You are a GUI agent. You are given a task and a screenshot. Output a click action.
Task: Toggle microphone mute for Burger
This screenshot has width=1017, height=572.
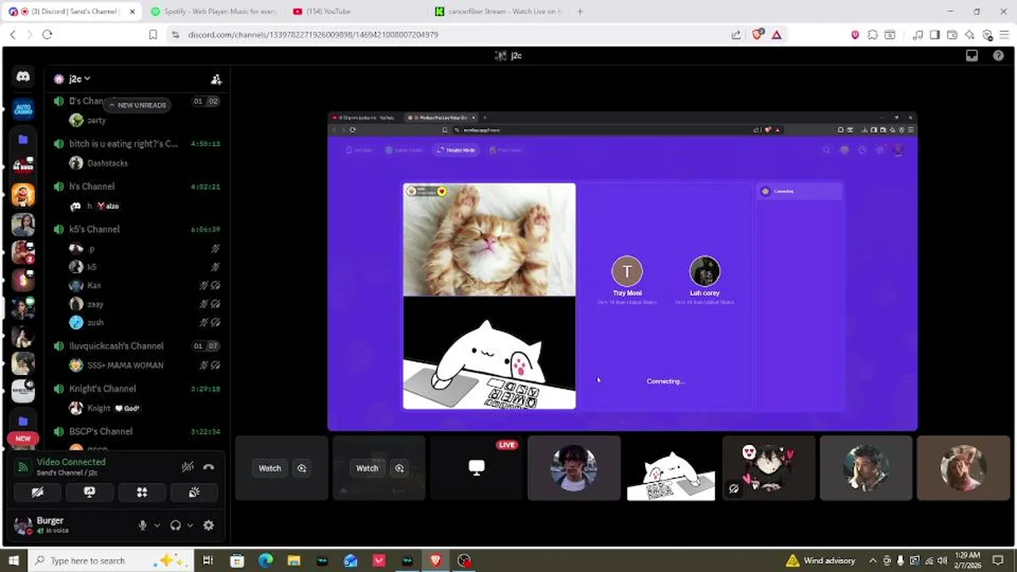(x=143, y=525)
